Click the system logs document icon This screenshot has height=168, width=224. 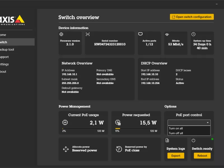tap(167, 140)
